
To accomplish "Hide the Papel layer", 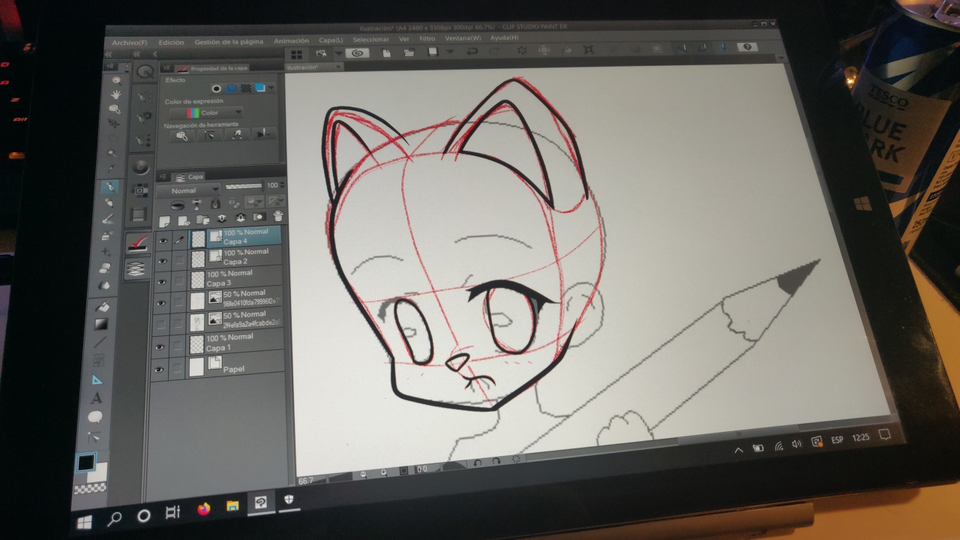I will tap(158, 370).
